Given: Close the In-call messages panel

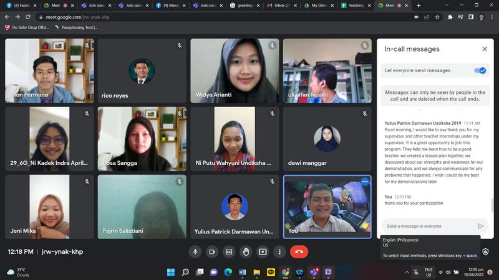Looking at the screenshot, I should coord(485,49).
